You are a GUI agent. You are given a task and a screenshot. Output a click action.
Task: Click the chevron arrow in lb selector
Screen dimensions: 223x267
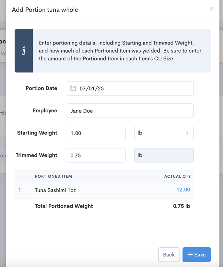(x=187, y=133)
